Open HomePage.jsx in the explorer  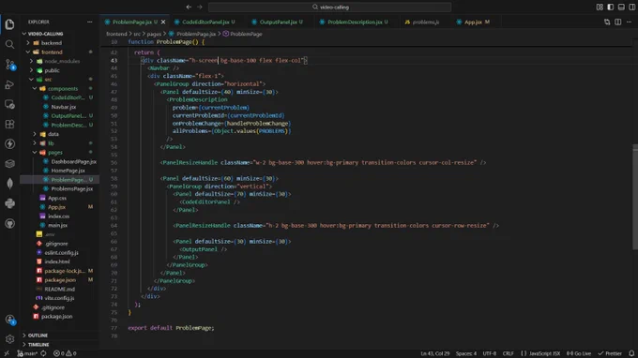[68, 171]
